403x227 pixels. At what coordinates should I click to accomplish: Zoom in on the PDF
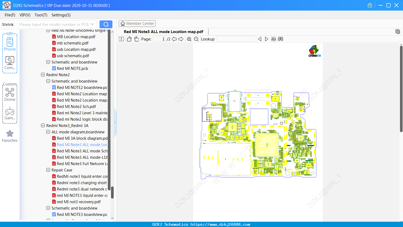pos(189,39)
